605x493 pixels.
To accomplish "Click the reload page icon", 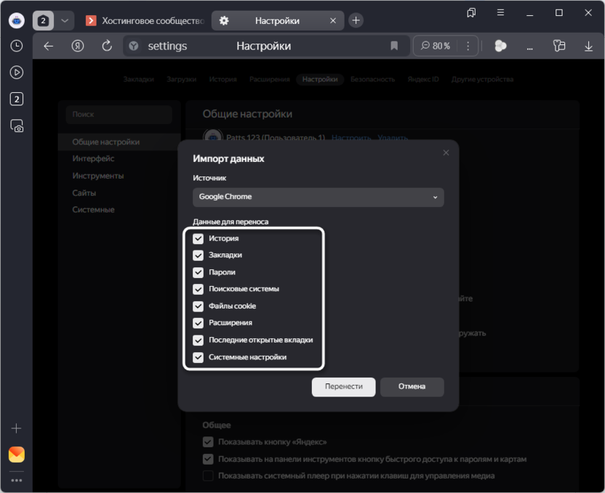I will tap(107, 46).
